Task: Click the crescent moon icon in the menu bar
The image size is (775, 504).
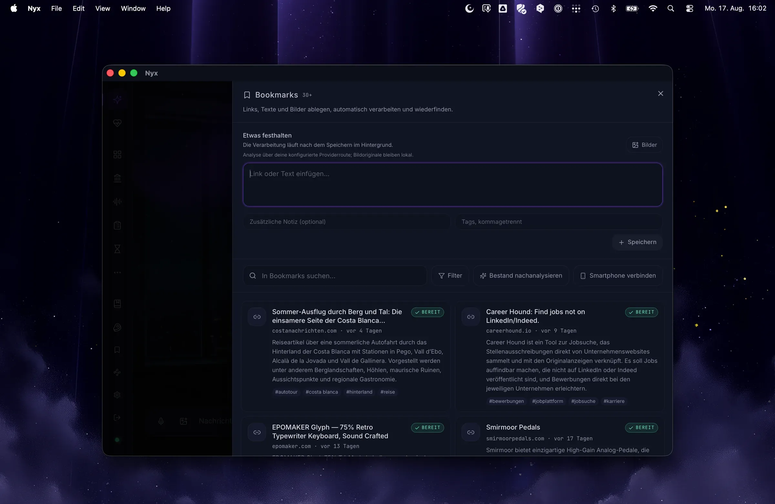Action: tap(469, 8)
